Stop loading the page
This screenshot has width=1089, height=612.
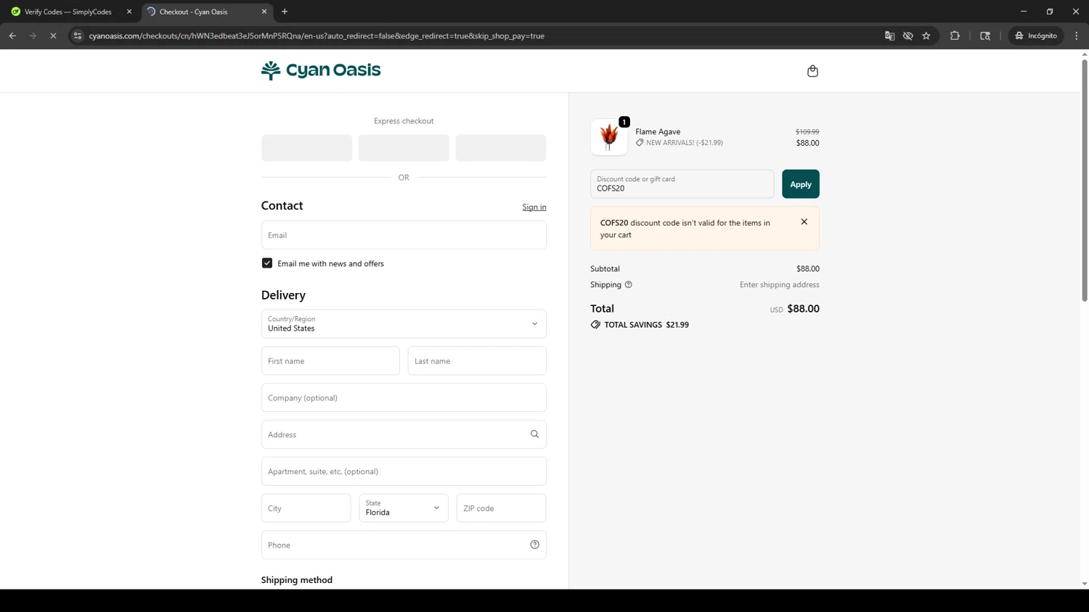pyautogui.click(x=53, y=36)
